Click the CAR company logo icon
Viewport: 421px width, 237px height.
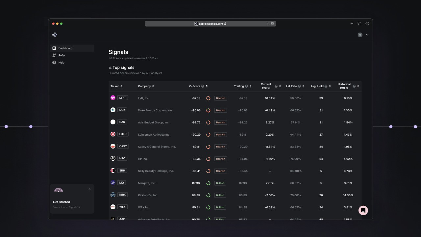[113, 122]
